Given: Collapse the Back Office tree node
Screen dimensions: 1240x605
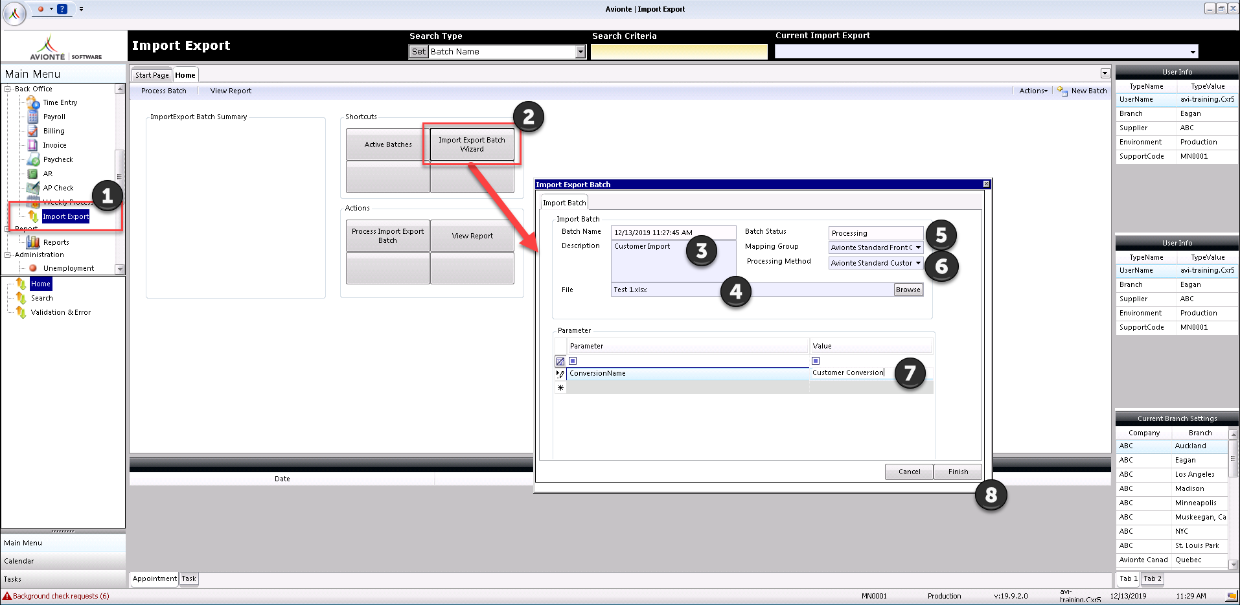Looking at the screenshot, I should pyautogui.click(x=8, y=89).
